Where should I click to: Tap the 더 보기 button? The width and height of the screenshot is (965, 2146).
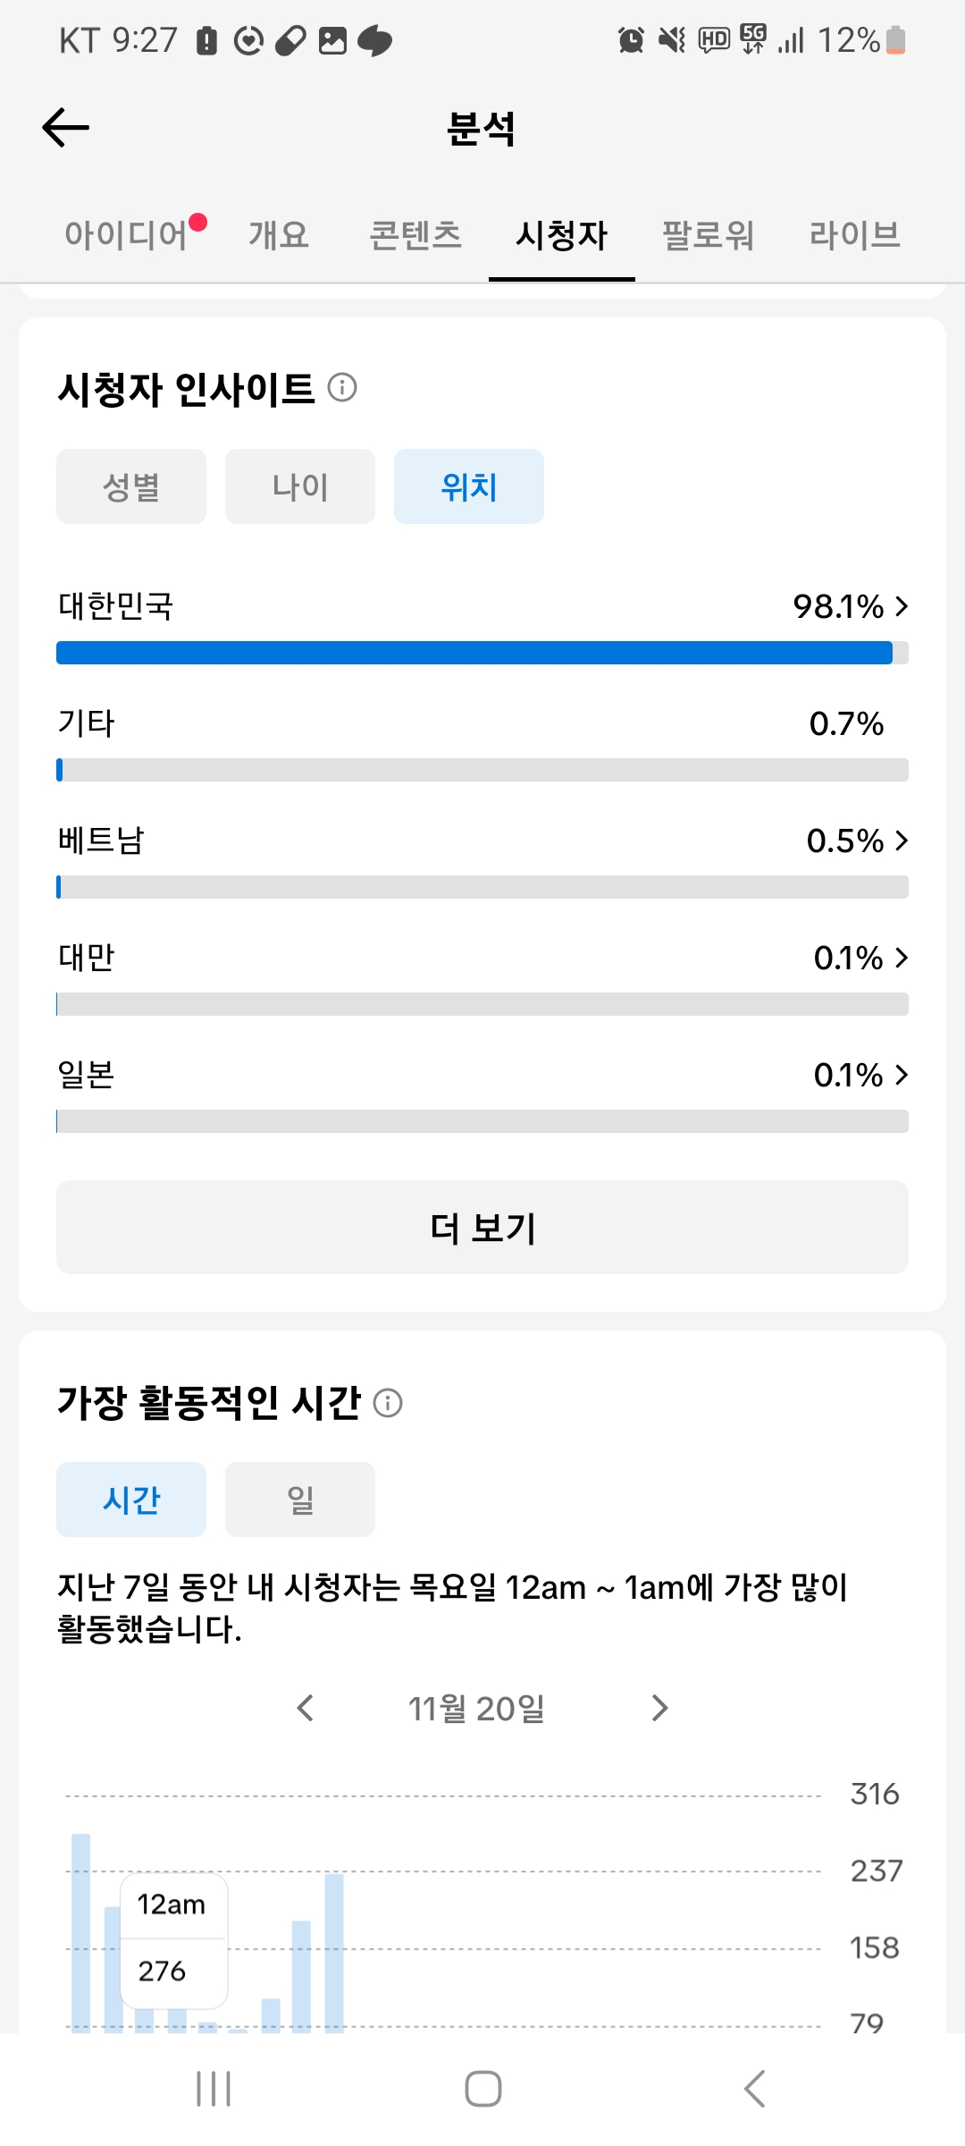482,1228
